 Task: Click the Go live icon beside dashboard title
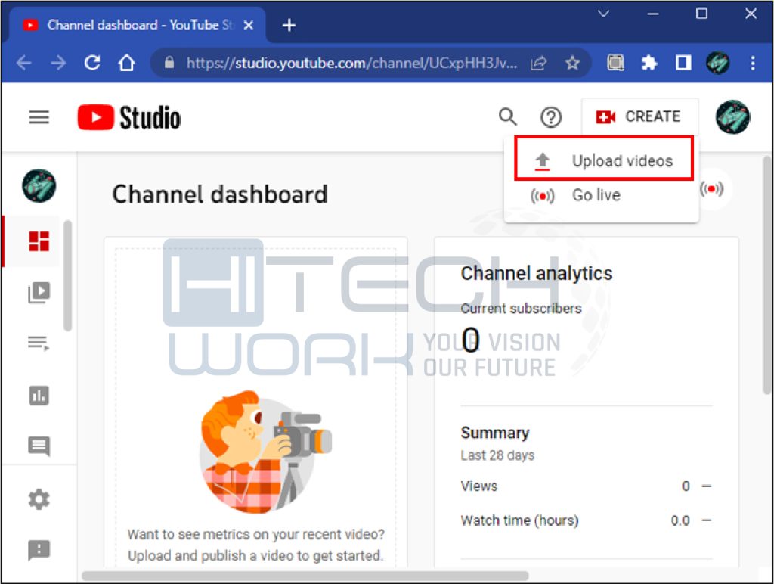pos(711,188)
